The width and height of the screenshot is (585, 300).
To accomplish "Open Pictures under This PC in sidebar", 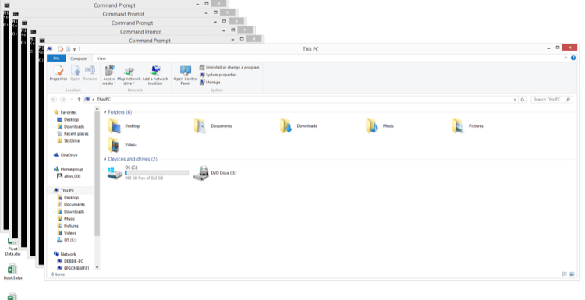I will pos(68,226).
